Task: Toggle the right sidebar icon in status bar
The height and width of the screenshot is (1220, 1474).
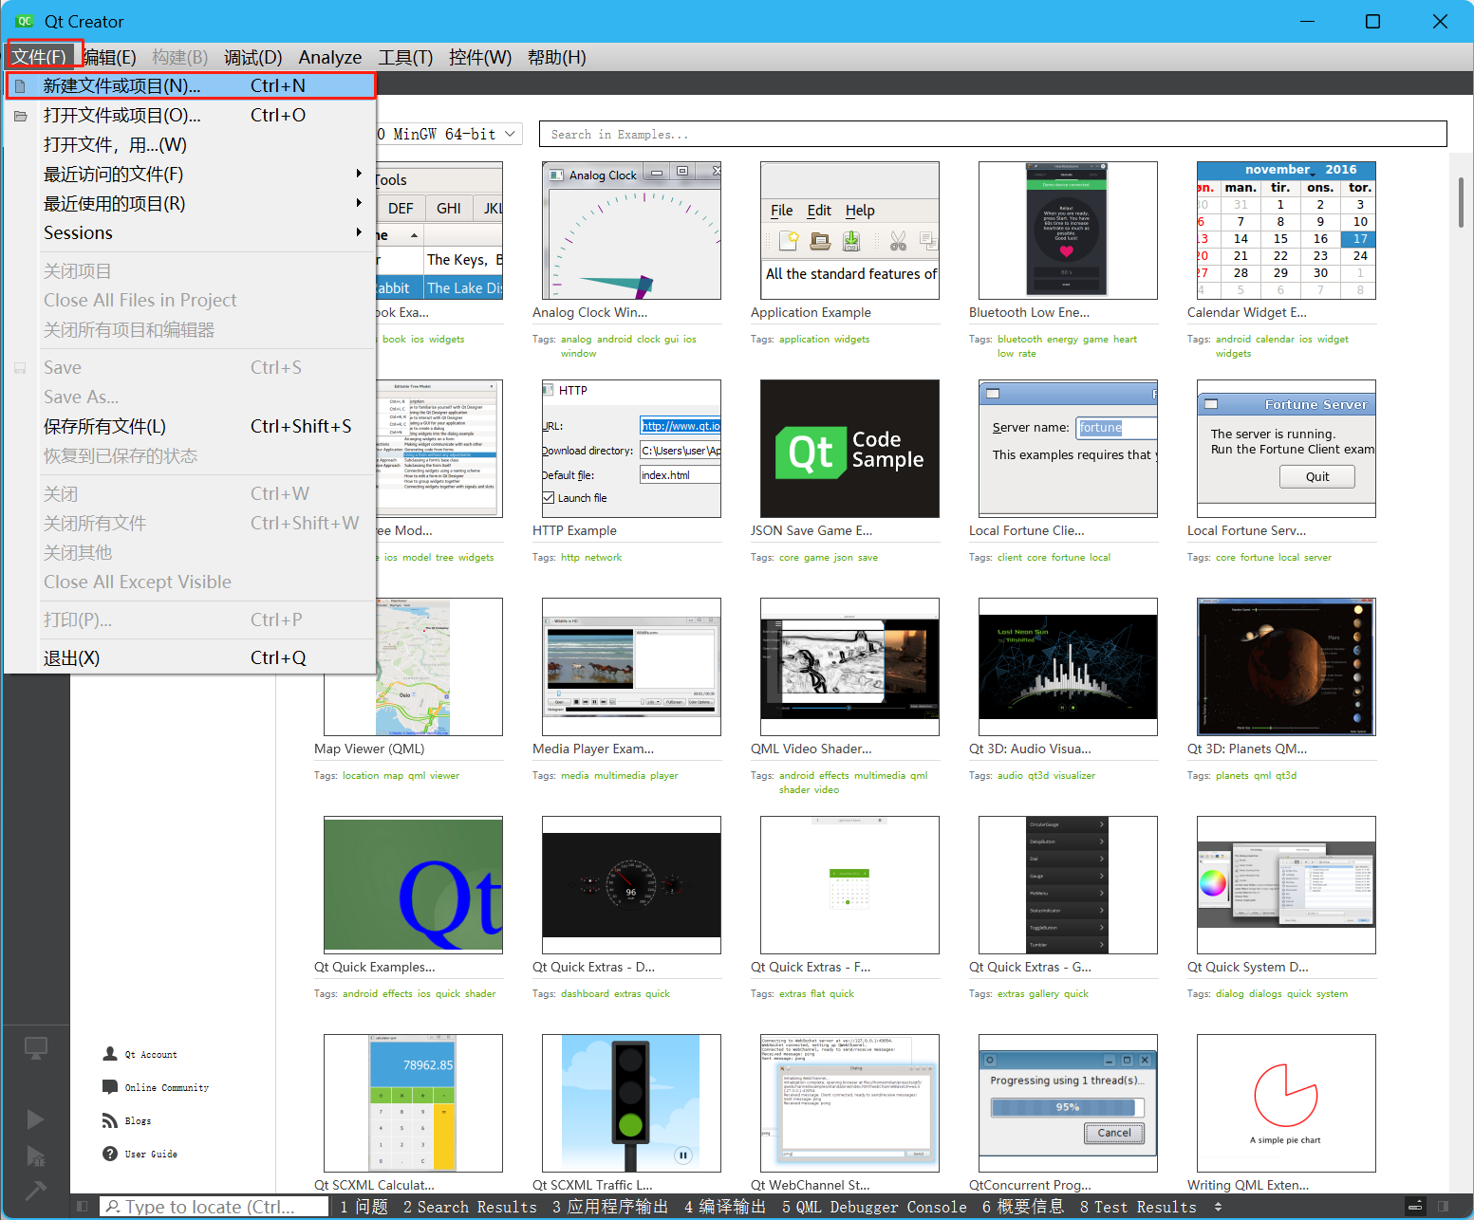Action: (1444, 1207)
